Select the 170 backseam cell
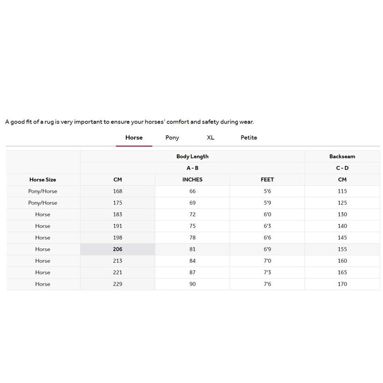The height and width of the screenshot is (383, 383). pos(342,284)
